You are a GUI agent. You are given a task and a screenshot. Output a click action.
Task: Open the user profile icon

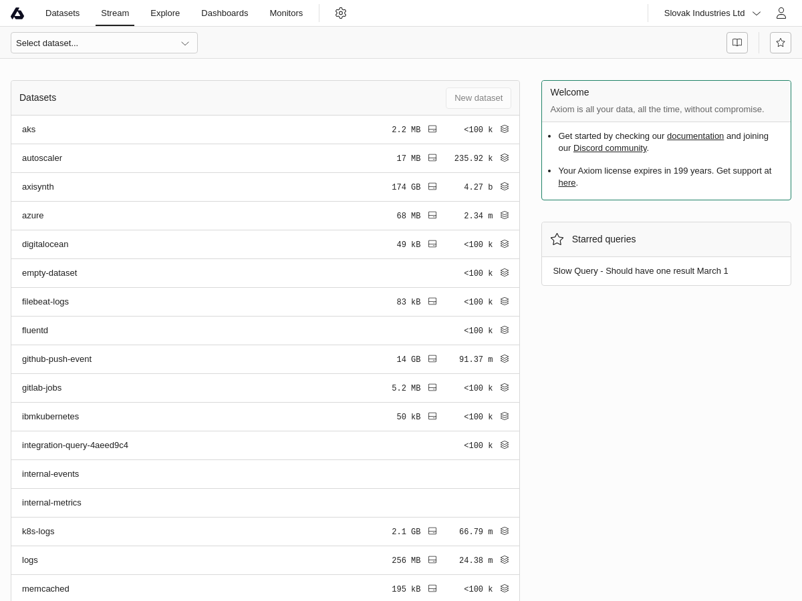click(781, 13)
